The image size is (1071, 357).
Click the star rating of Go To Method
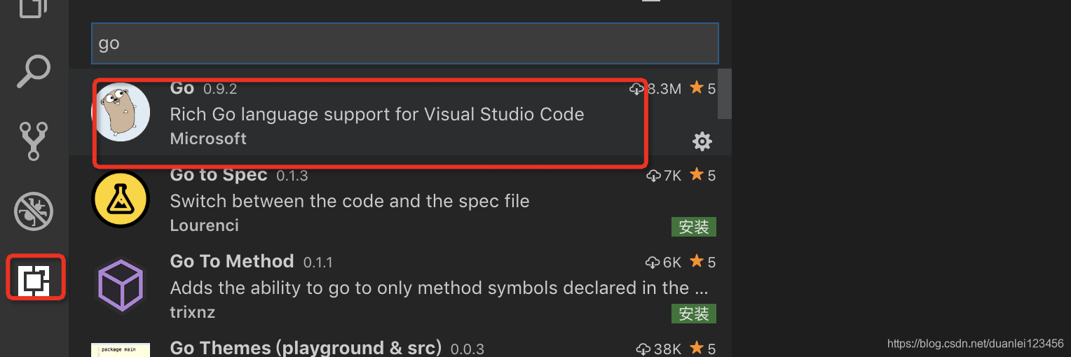[x=703, y=262]
